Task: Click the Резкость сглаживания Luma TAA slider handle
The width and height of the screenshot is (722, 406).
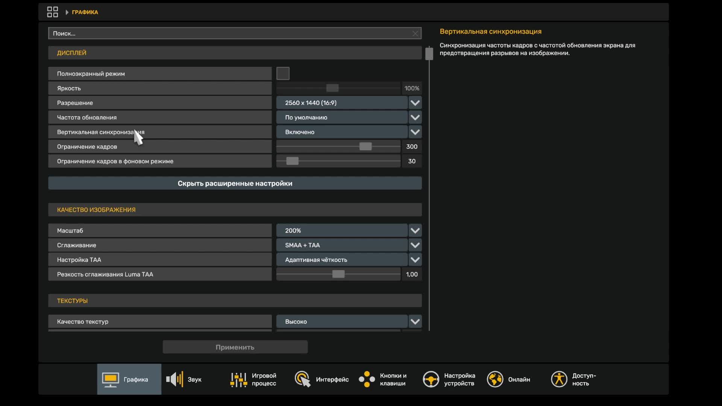Action: [338, 274]
